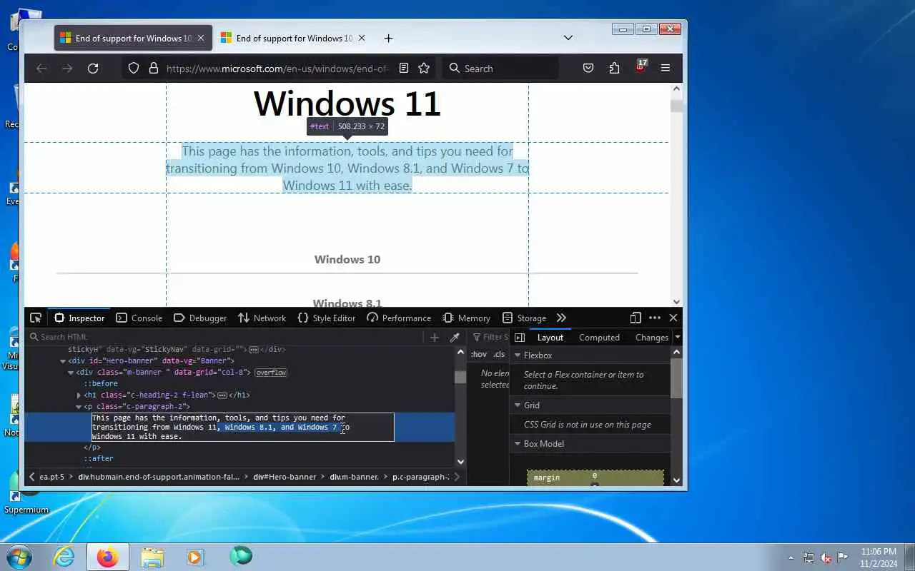915x571 pixels.
Task: Select div.m-banner in the breadcrumb
Action: (354, 477)
